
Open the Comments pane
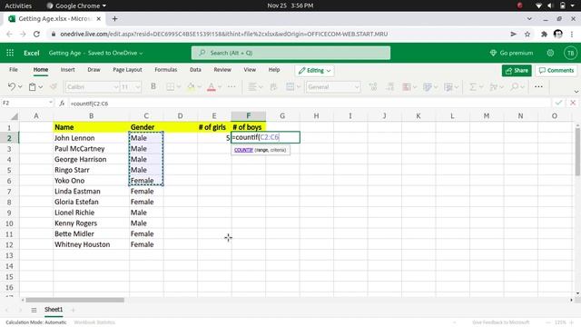click(556, 71)
